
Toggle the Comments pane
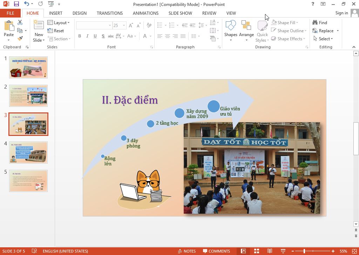pyautogui.click(x=216, y=251)
